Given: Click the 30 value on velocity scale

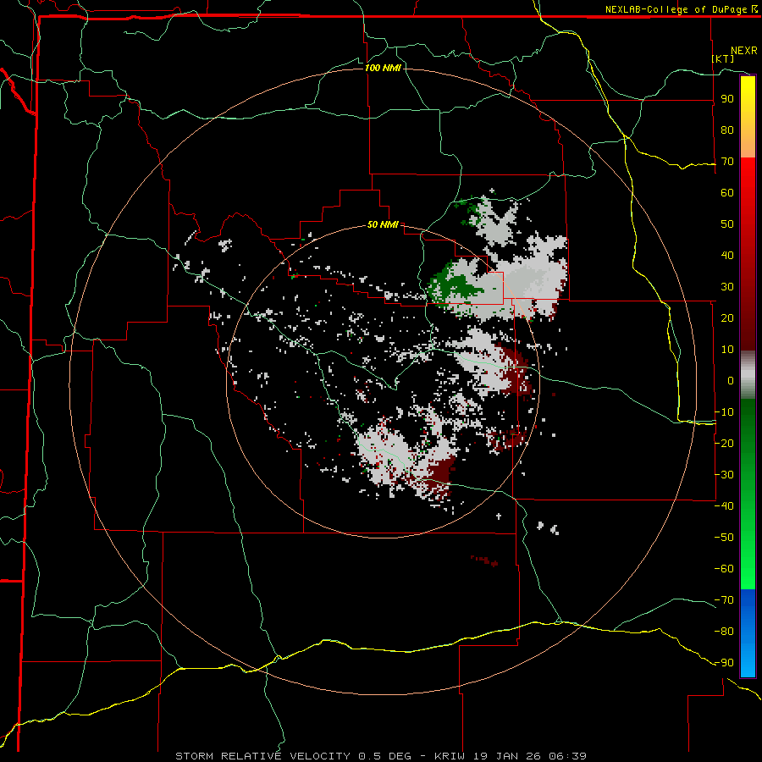Looking at the screenshot, I should (x=727, y=287).
